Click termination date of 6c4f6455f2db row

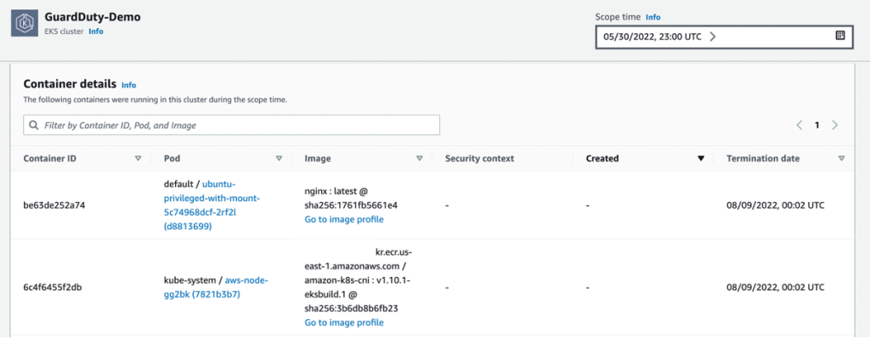776,288
